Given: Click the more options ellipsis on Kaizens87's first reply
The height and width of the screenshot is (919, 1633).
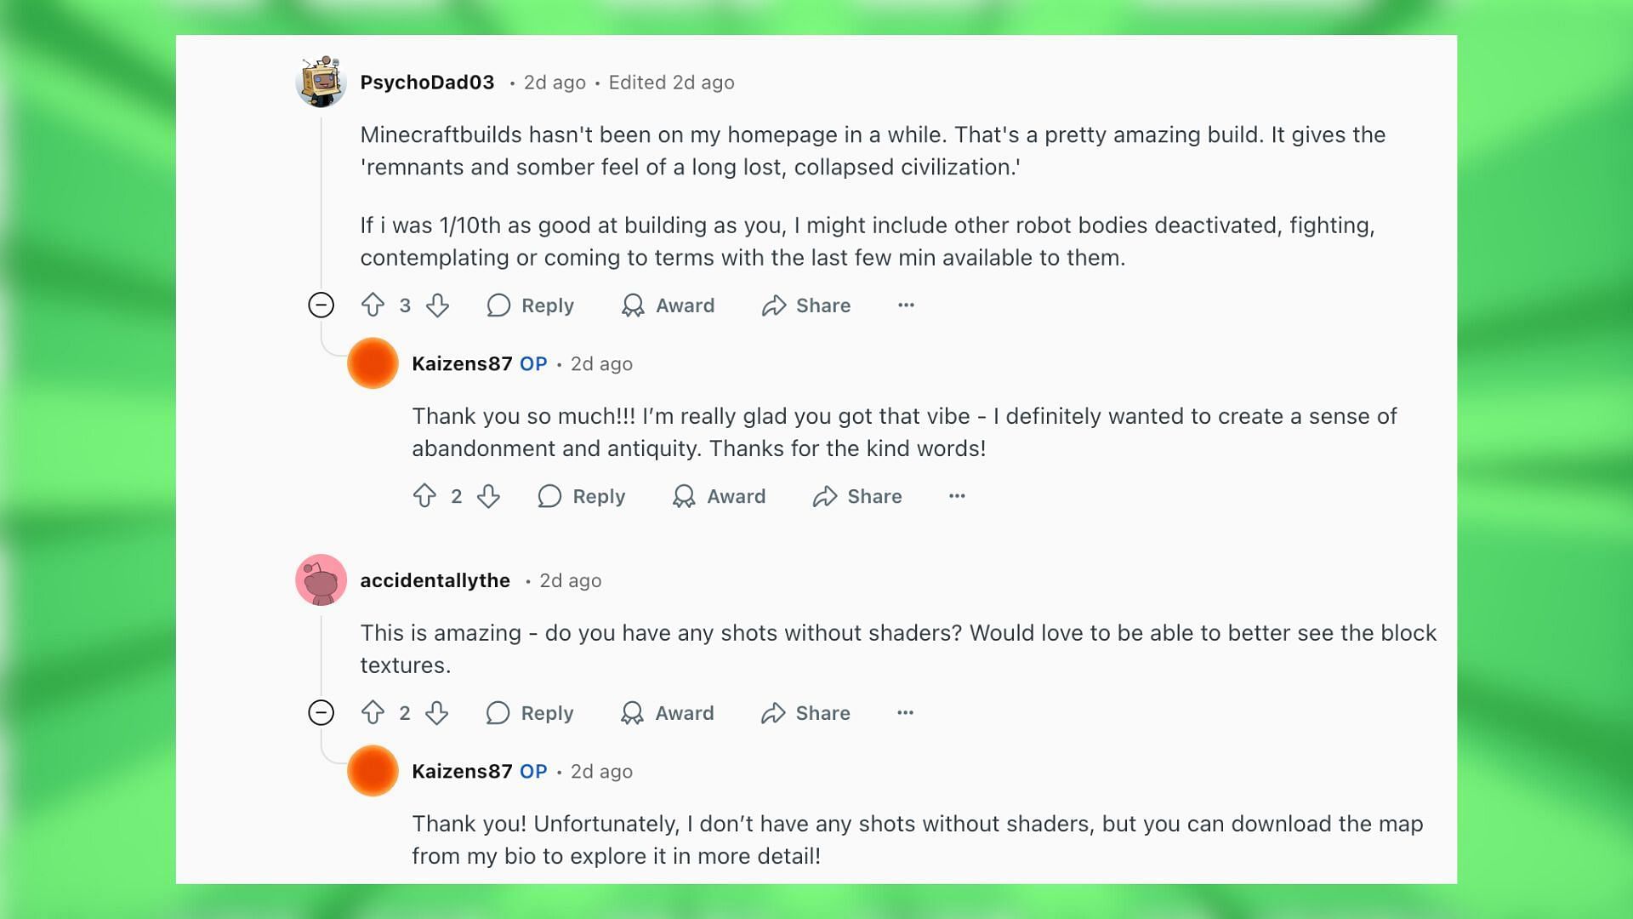Looking at the screenshot, I should click(x=956, y=496).
